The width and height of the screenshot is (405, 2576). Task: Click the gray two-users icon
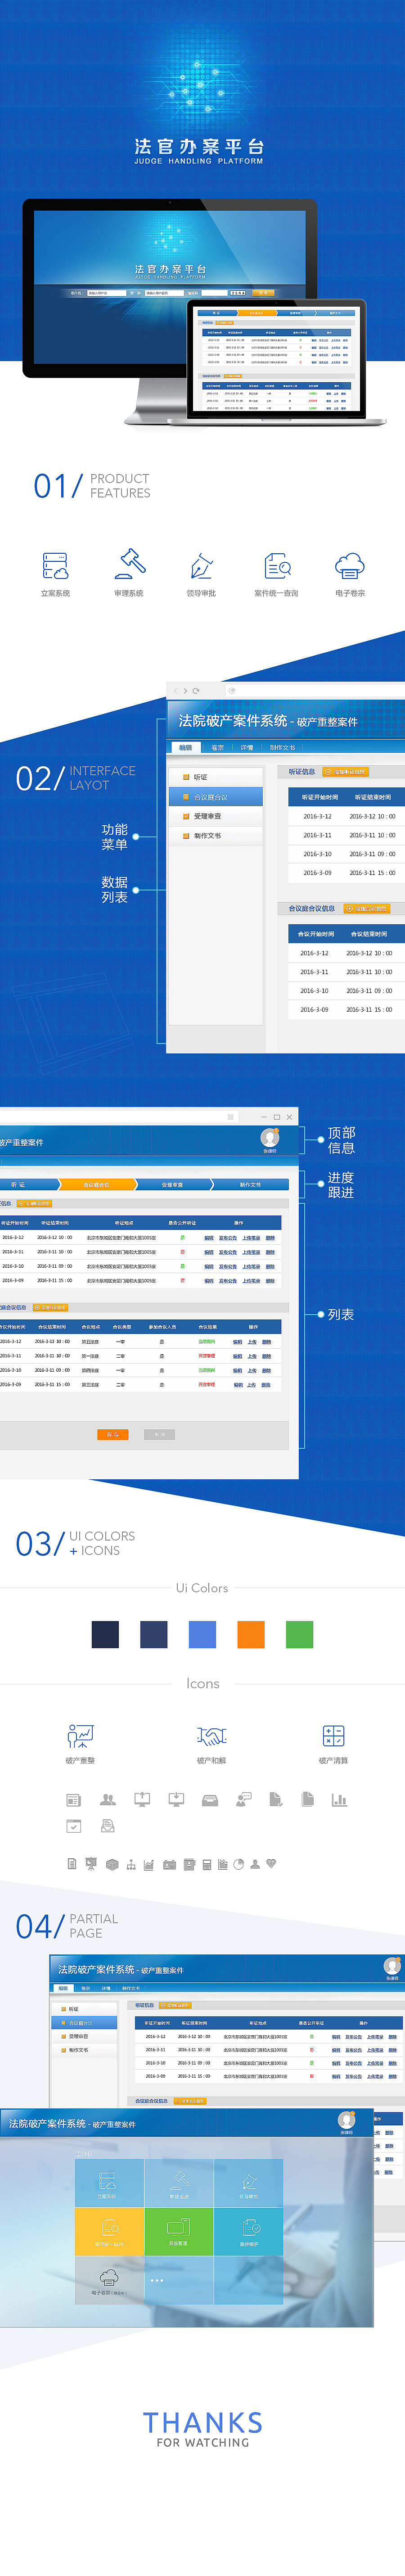tap(108, 1799)
